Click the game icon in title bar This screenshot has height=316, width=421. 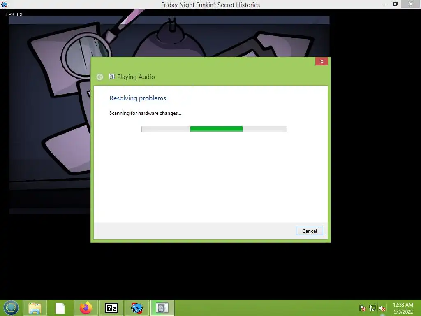pos(4,5)
